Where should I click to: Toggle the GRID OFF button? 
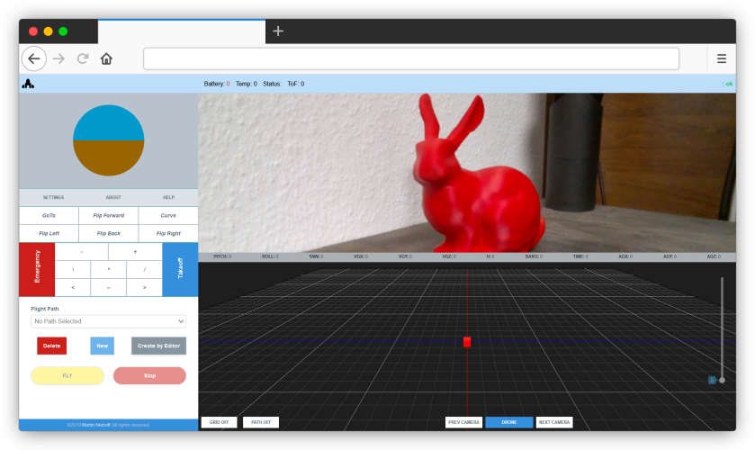[x=219, y=422]
